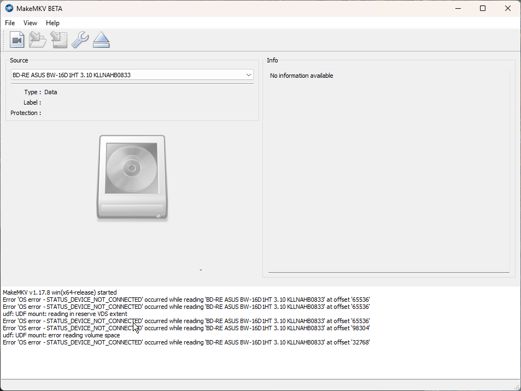Open the View menu

30,23
